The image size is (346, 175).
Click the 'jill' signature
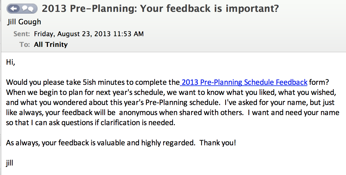click(10, 163)
